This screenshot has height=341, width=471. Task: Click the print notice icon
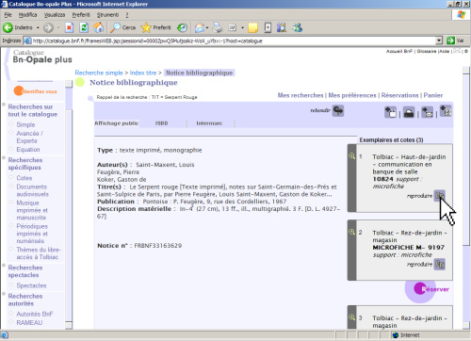pos(409,112)
